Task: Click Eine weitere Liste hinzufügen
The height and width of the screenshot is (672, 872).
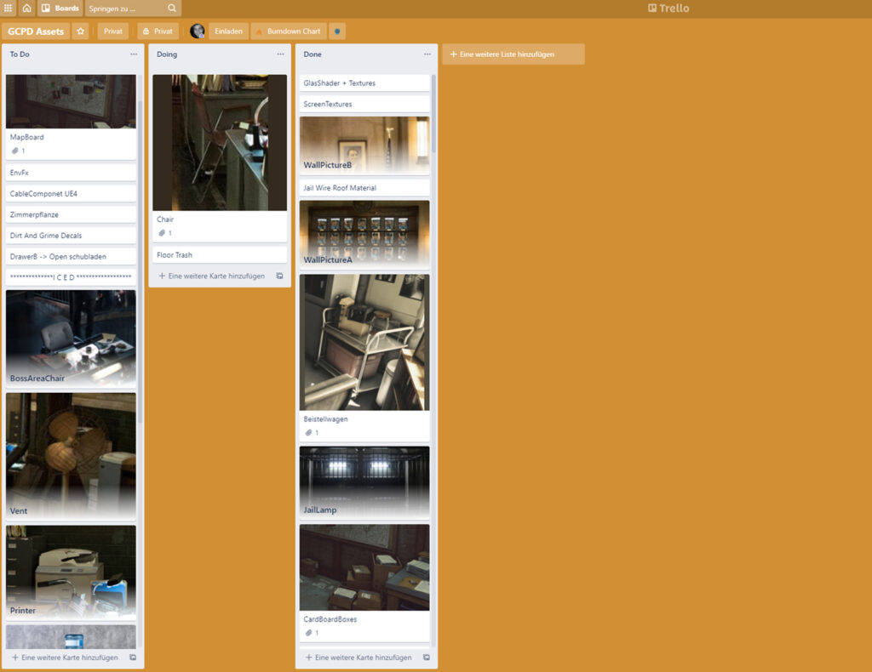Action: coord(513,54)
